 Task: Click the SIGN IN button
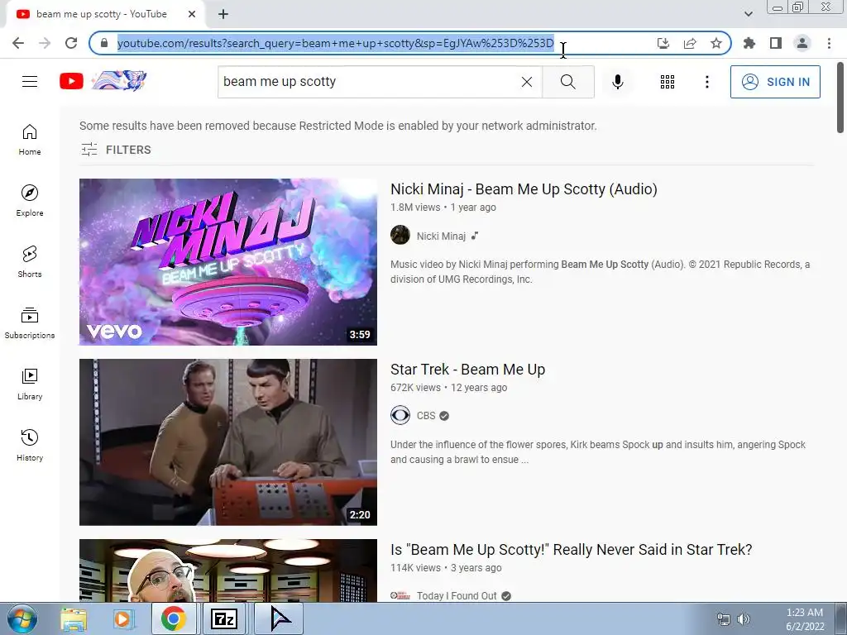point(775,82)
